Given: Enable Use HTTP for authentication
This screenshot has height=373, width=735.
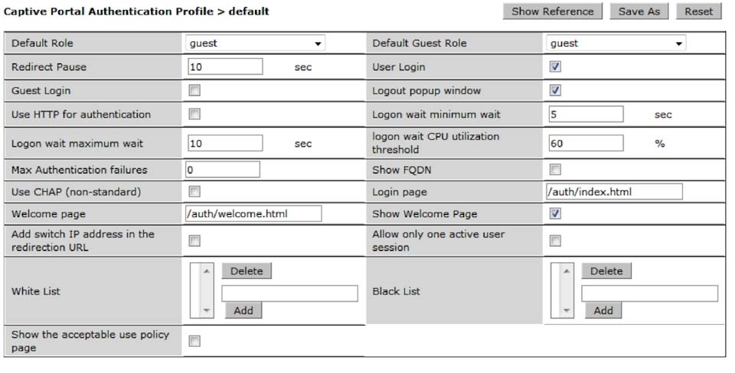Looking at the screenshot, I should point(194,114).
